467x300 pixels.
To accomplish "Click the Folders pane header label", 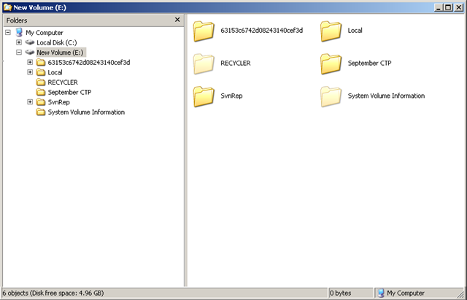I will click(17, 20).
